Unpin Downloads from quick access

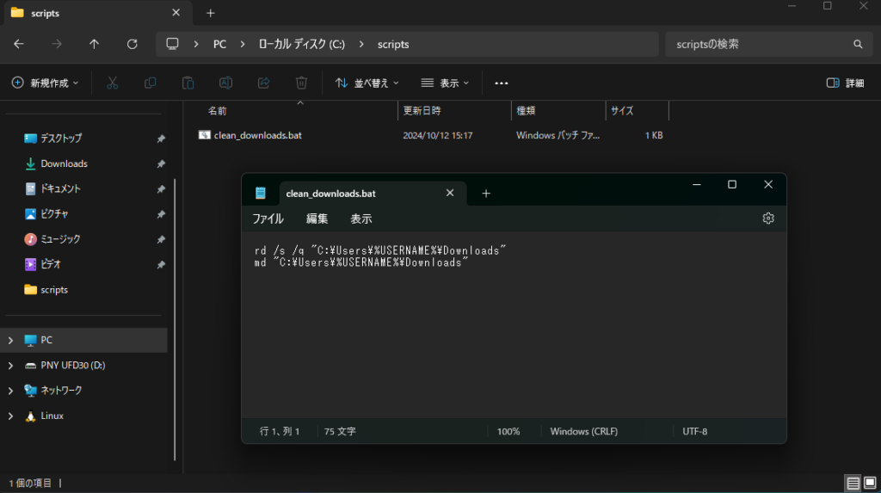click(x=161, y=163)
